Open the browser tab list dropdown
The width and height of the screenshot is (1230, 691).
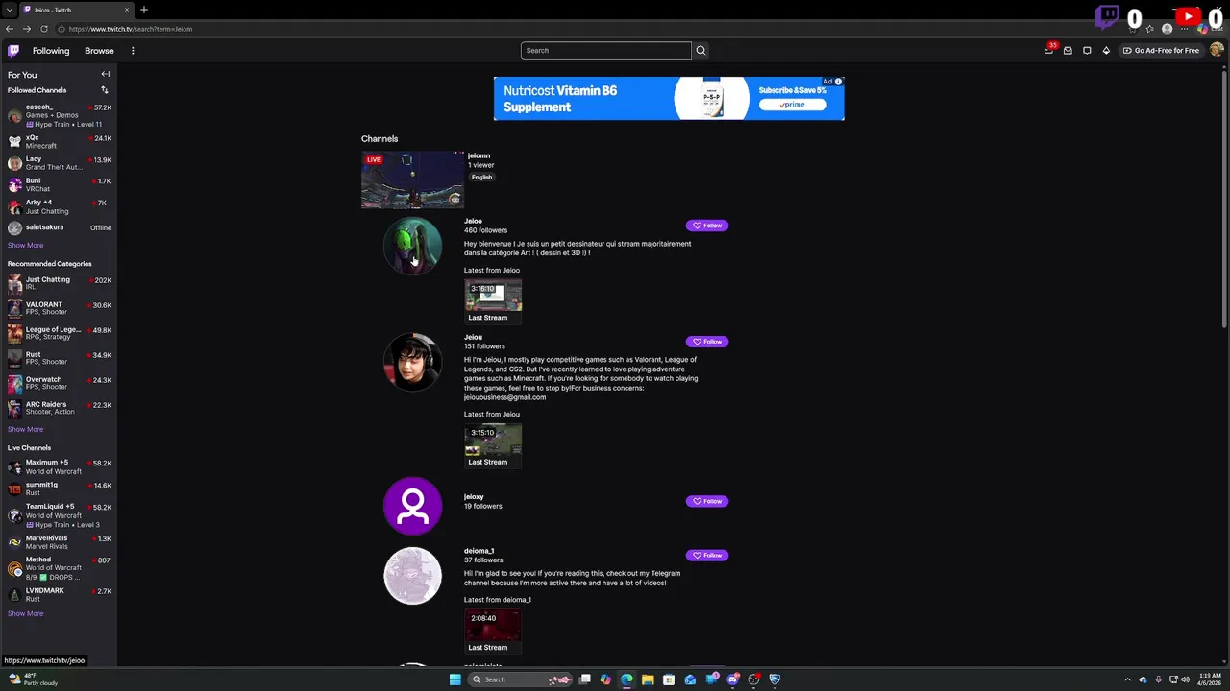pos(10,10)
